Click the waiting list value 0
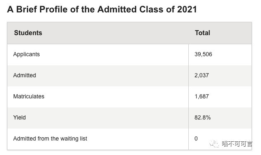The image size is (261, 155). pyautogui.click(x=196, y=138)
